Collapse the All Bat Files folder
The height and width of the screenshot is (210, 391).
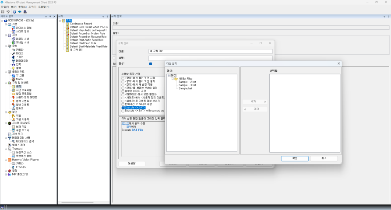click(172, 79)
